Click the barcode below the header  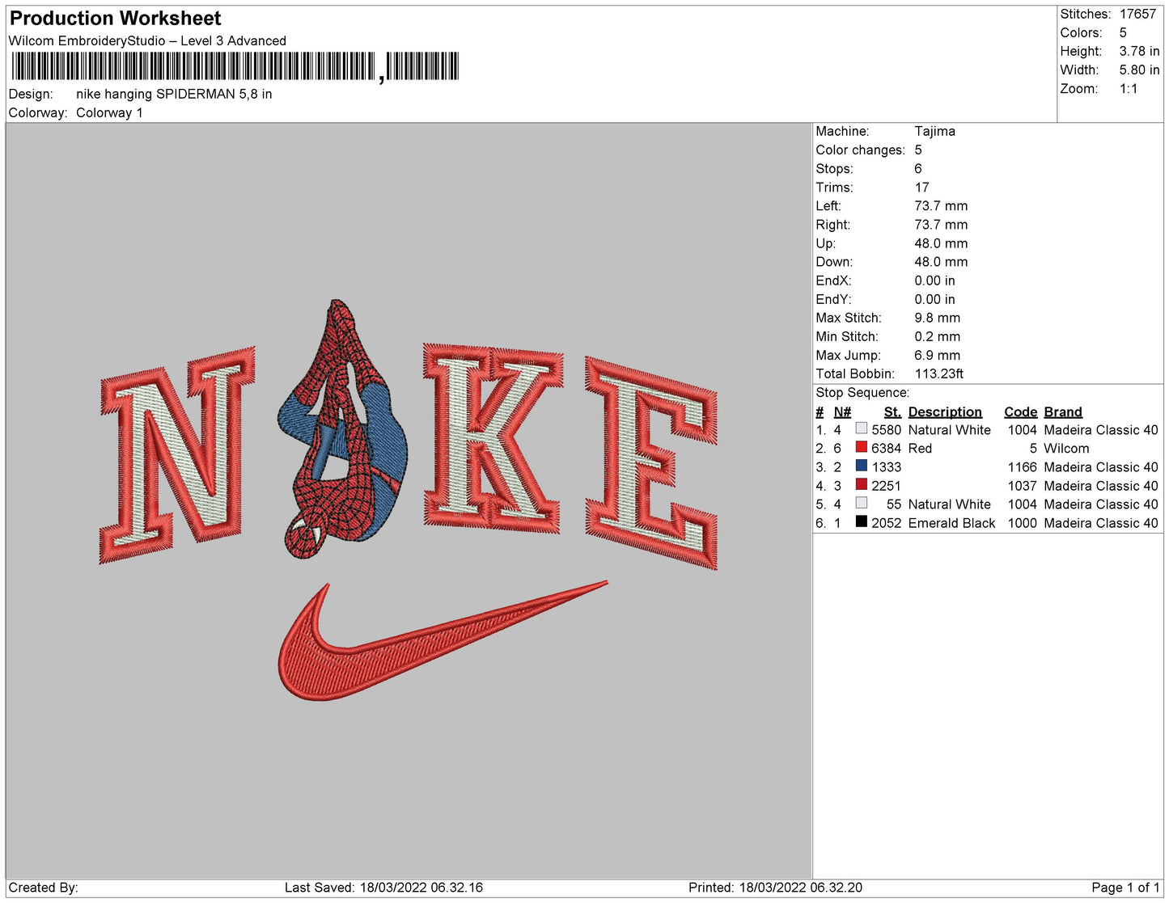tap(235, 66)
